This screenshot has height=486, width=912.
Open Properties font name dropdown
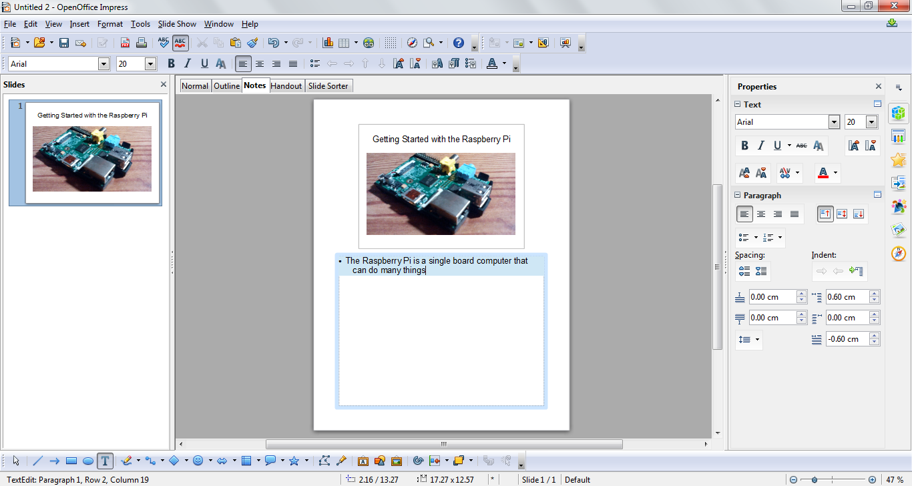tap(834, 122)
